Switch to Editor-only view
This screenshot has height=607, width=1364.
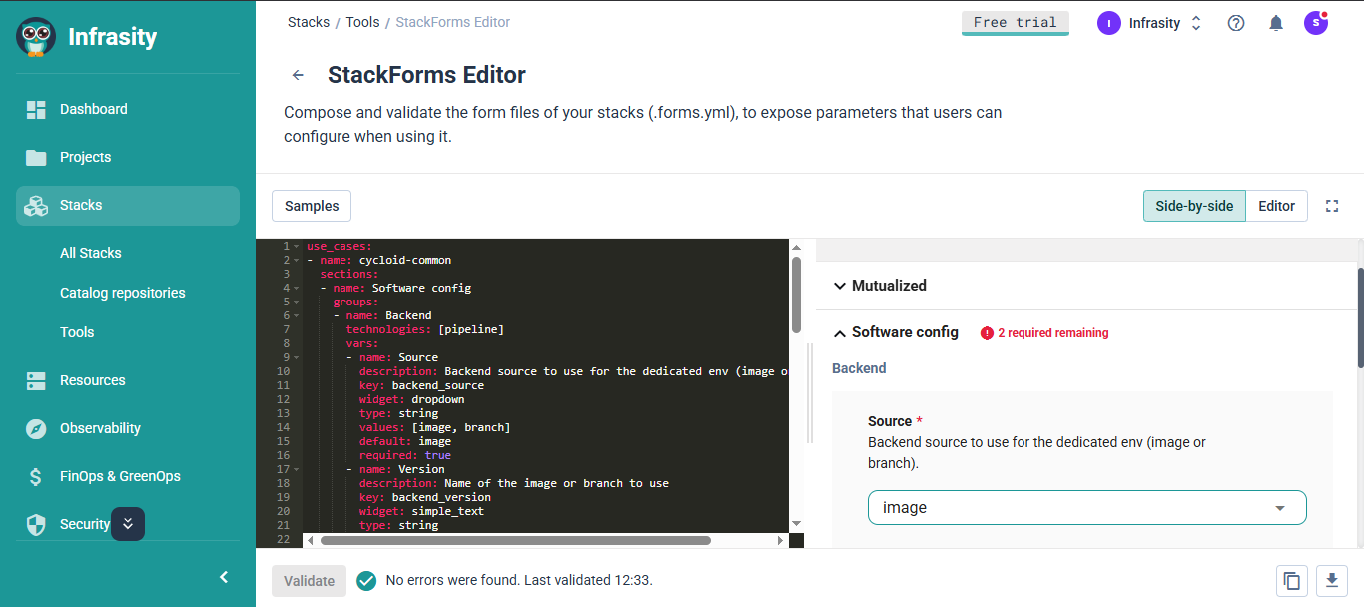click(x=1276, y=206)
